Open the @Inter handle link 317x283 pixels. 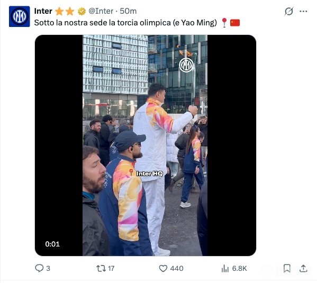click(x=101, y=11)
